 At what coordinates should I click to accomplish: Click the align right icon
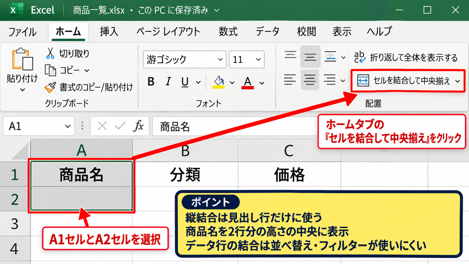[x=330, y=80]
